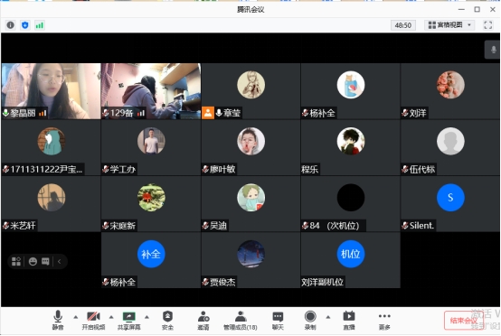Select the 129 video thumbnail
This screenshot has height=336, width=501.
[x=151, y=91]
